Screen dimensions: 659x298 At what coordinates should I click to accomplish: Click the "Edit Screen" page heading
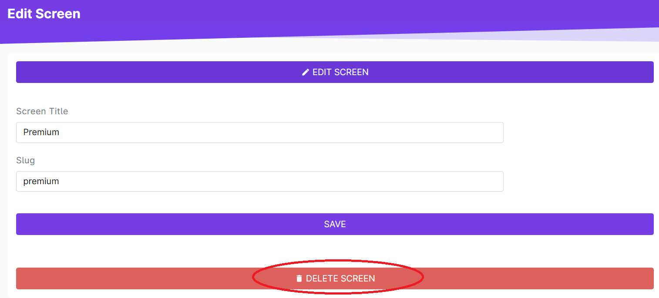coord(44,14)
